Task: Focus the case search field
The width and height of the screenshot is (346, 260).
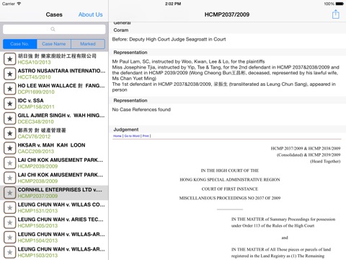Action: tap(54, 29)
